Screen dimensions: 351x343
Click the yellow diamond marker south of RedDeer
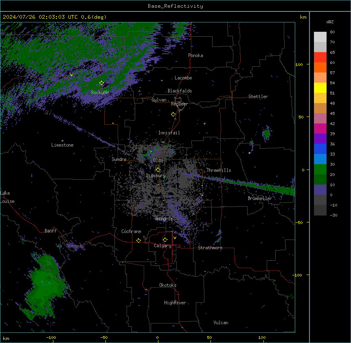pyautogui.click(x=173, y=114)
